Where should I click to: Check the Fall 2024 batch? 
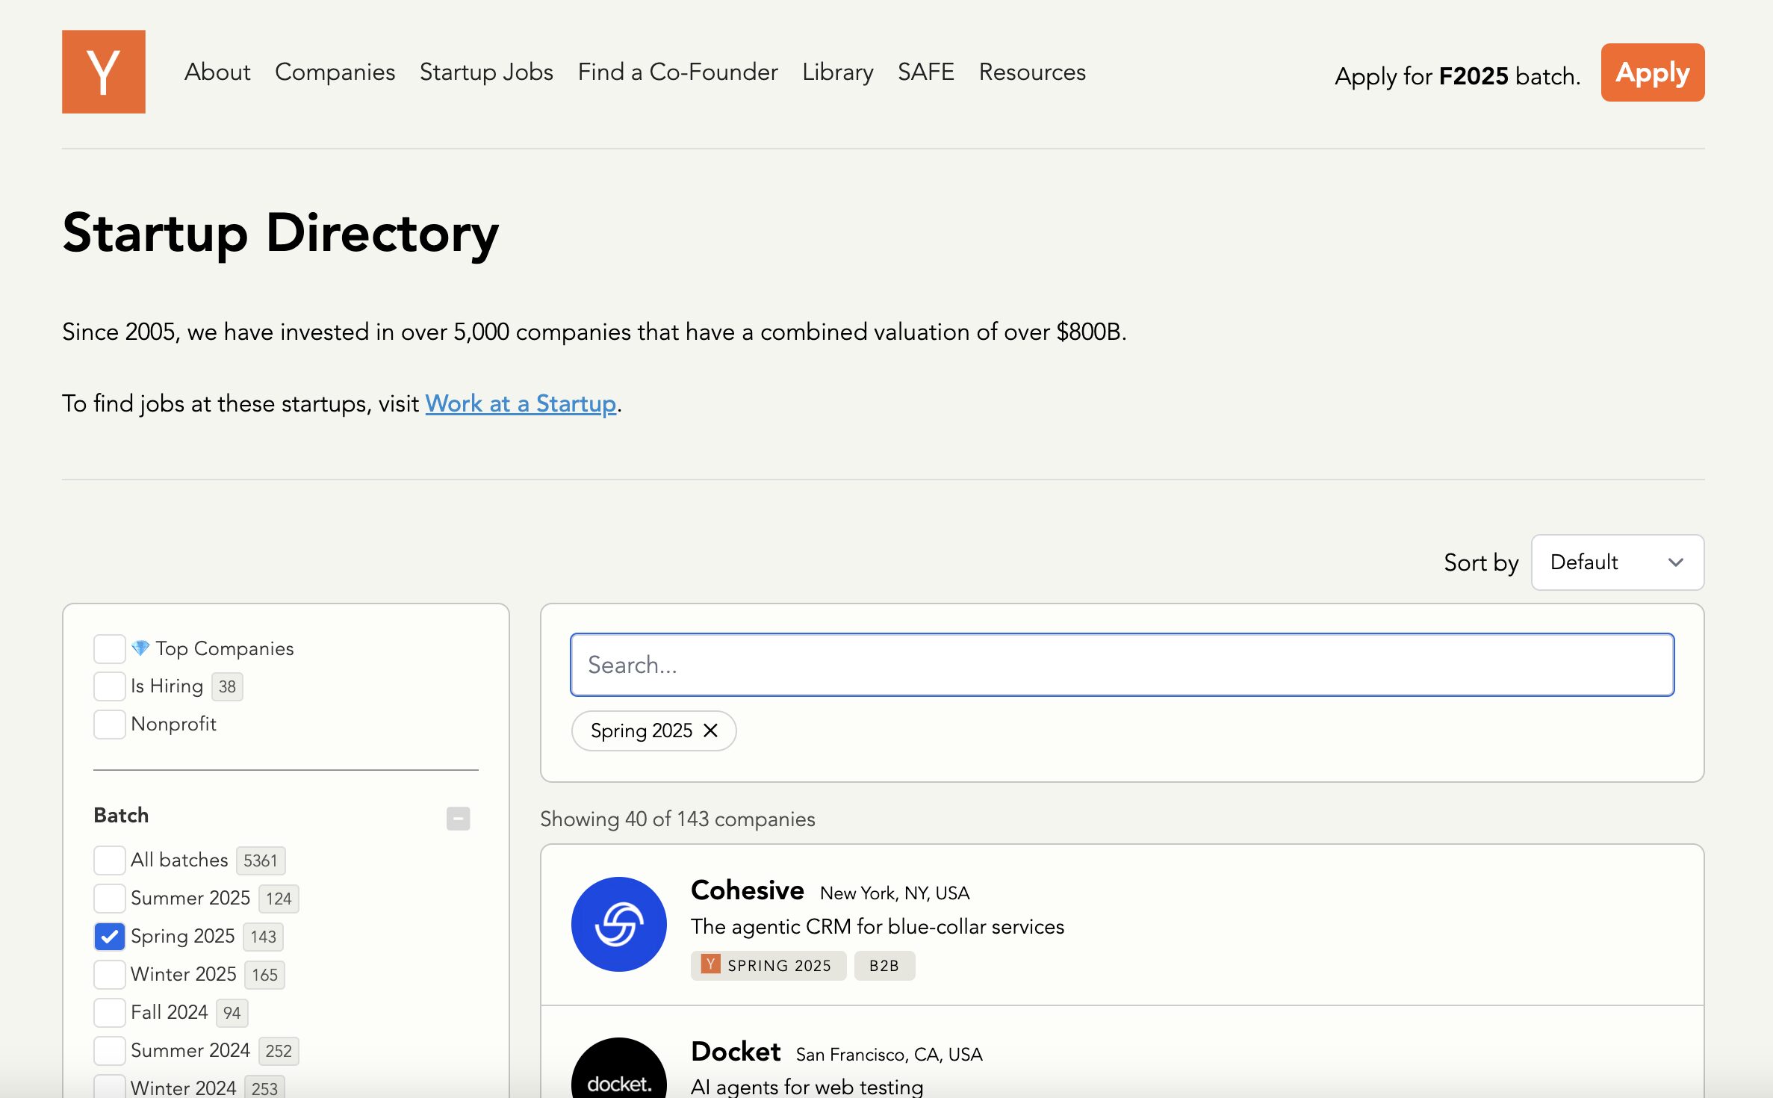(109, 1012)
